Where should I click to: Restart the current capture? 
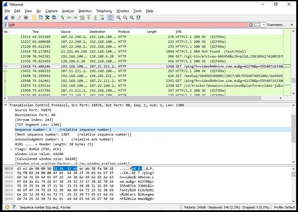pos(19,18)
